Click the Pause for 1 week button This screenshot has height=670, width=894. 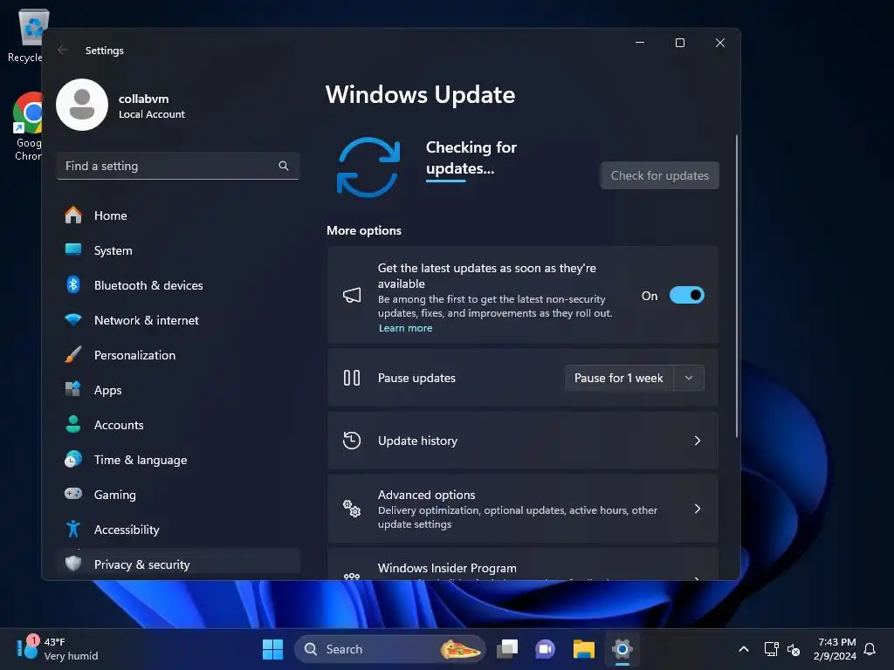coord(619,378)
